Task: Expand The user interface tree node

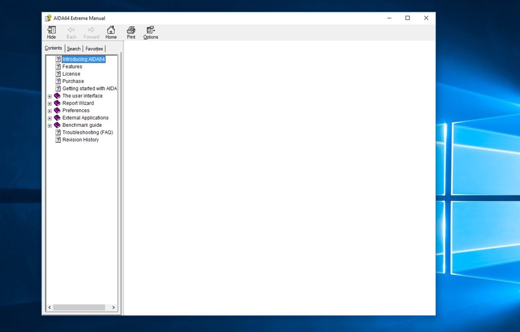Action: (x=50, y=96)
